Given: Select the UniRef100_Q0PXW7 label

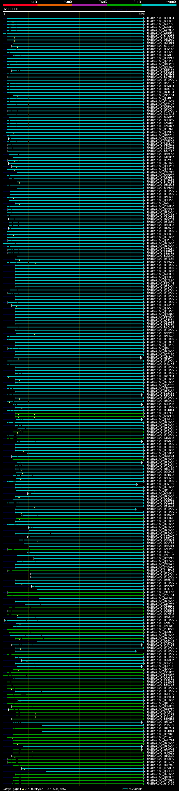Looking at the screenshot, I should tap(161, 107).
